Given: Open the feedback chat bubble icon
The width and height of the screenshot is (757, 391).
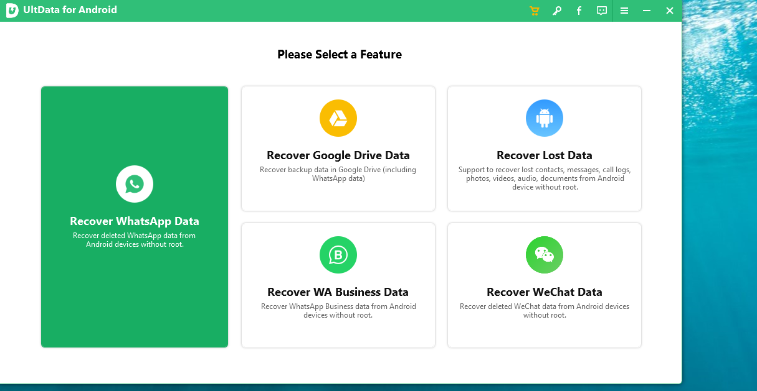Looking at the screenshot, I should pyautogui.click(x=601, y=11).
